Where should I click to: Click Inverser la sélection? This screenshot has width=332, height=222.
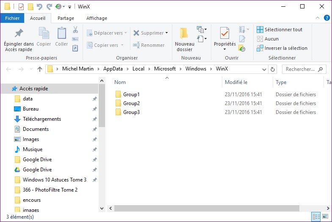[282, 48]
